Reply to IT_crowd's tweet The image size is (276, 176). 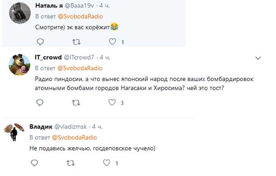pyautogui.click(x=40, y=103)
